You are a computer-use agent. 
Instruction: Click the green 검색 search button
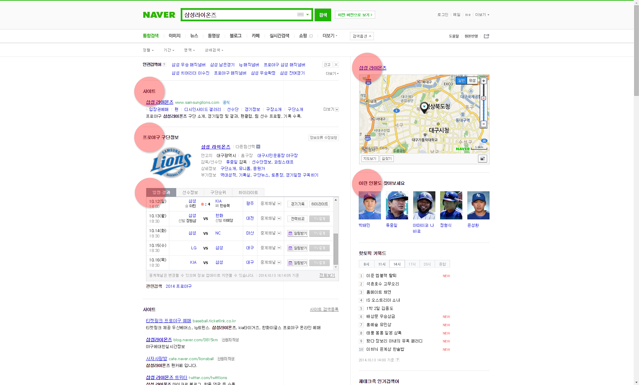pos(323,15)
